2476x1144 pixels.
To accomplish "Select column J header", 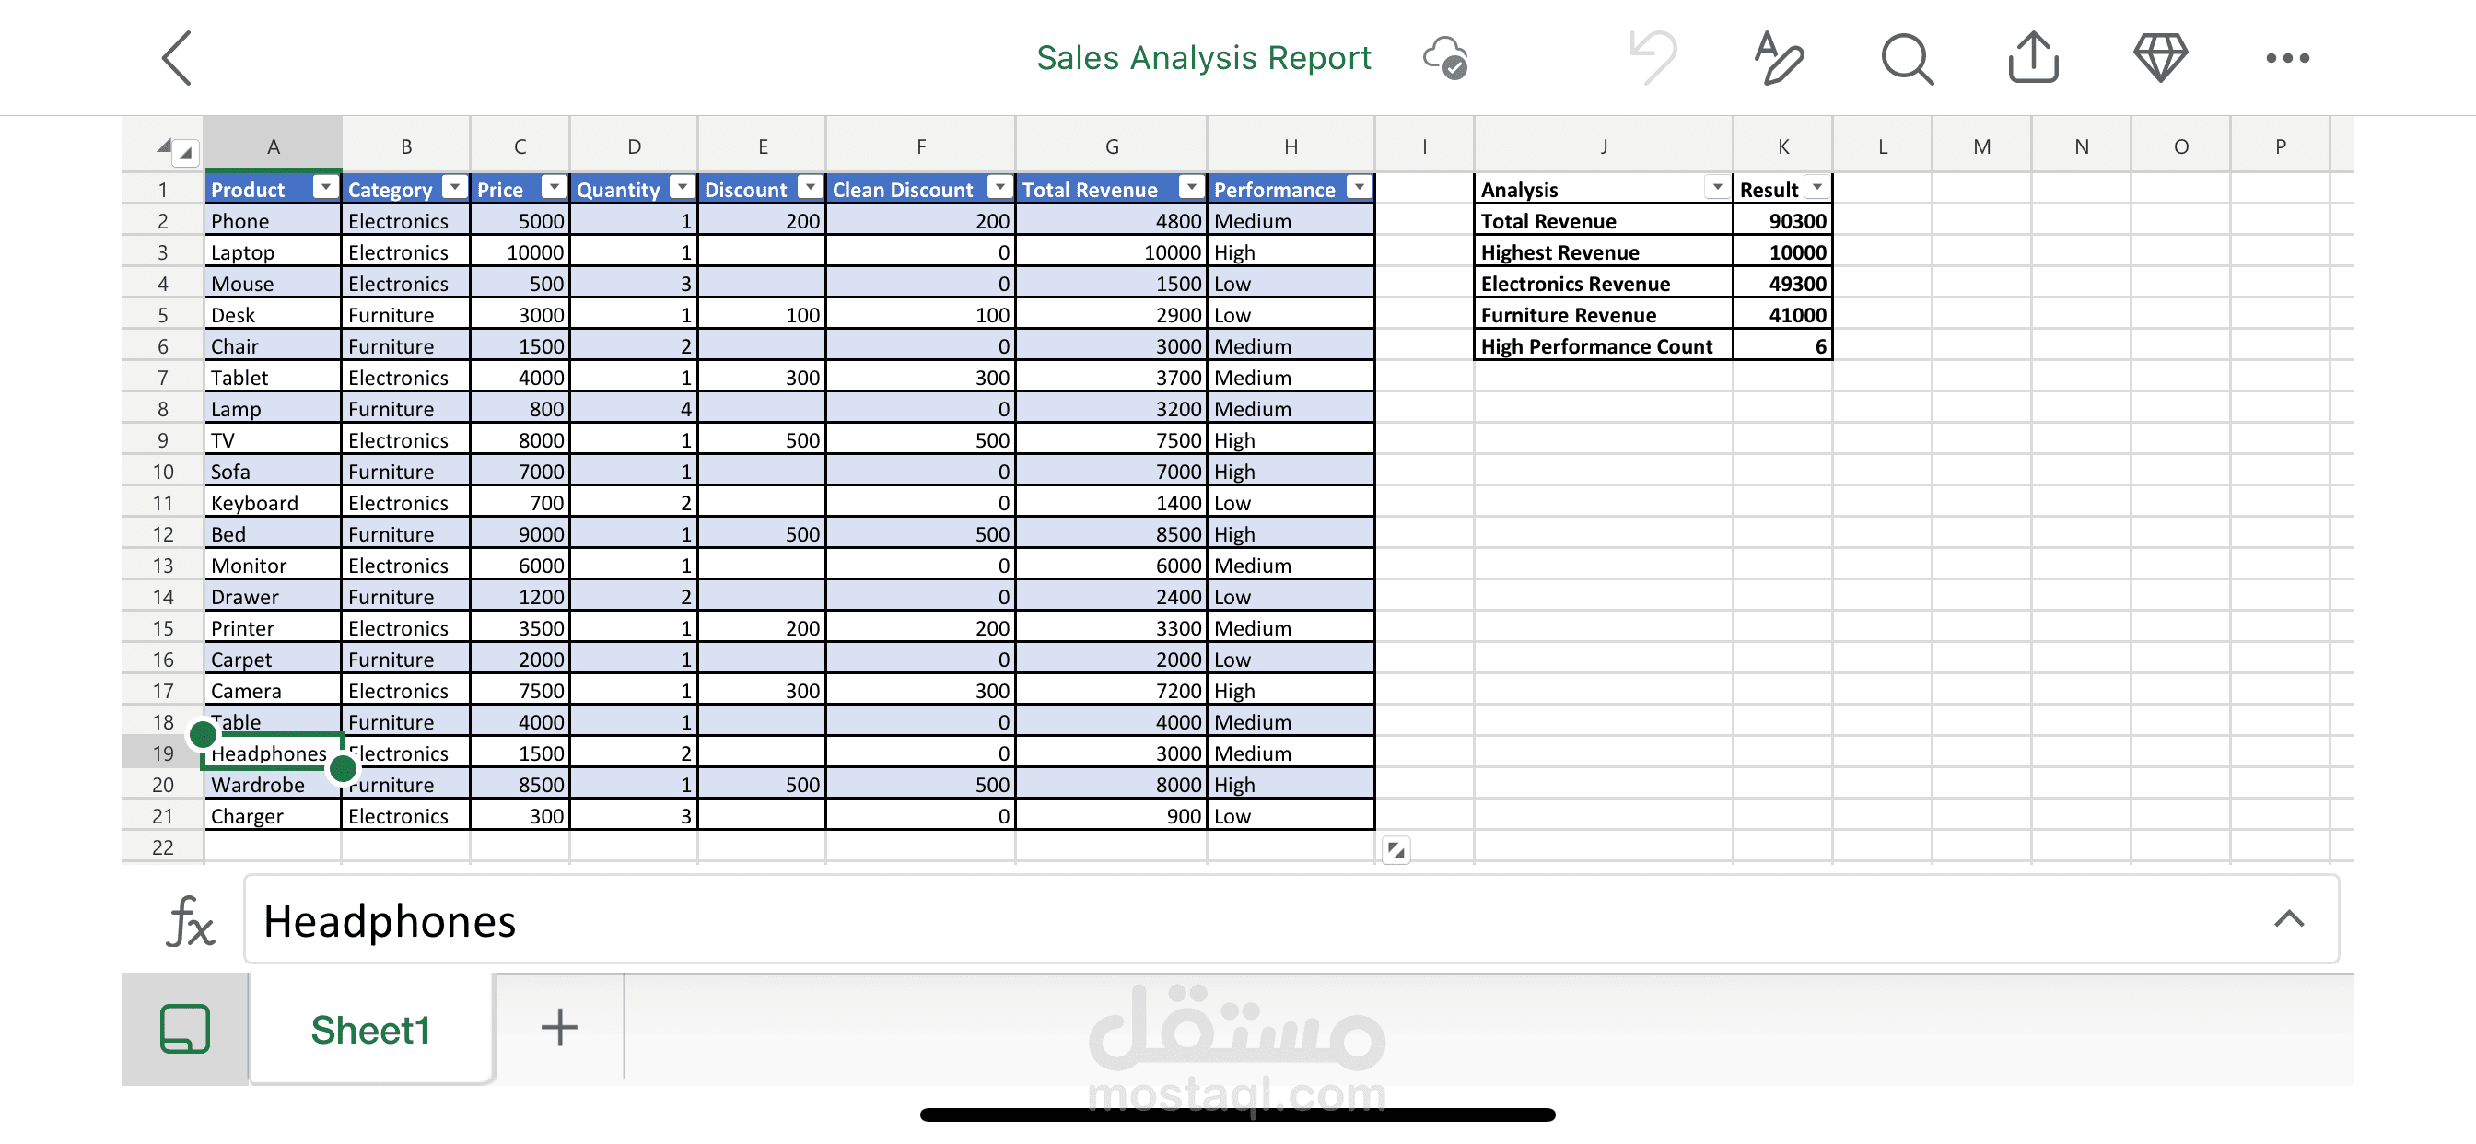I will (x=1604, y=146).
